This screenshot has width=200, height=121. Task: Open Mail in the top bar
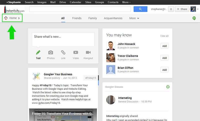53,2
